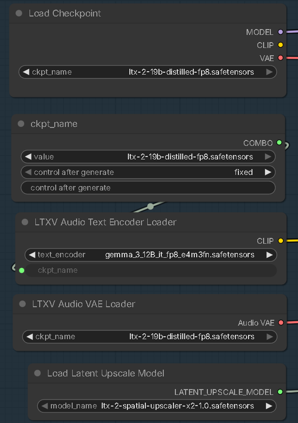Click the LATENT_UPSCALE_MODEL output socket
This screenshot has width=298, height=423.
(280, 392)
